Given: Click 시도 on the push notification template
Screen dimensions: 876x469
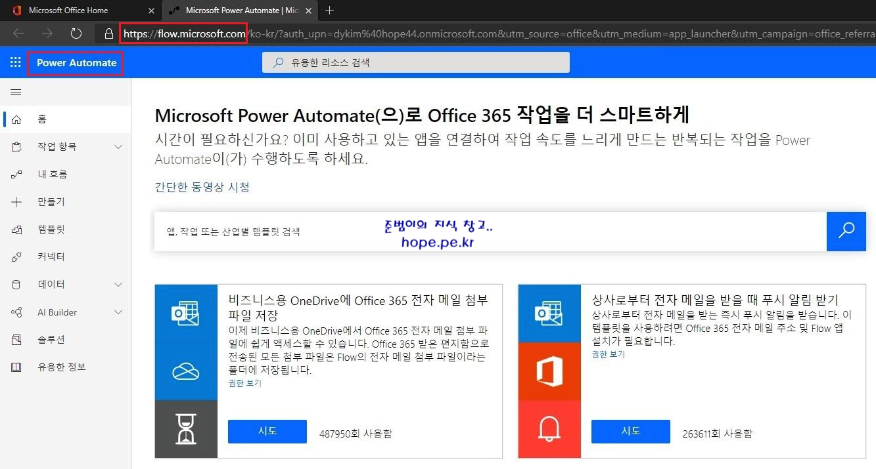Looking at the screenshot, I should tap(631, 432).
